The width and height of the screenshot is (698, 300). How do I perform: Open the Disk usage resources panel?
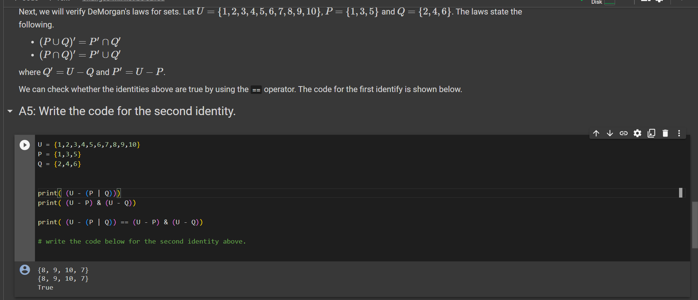(597, 2)
